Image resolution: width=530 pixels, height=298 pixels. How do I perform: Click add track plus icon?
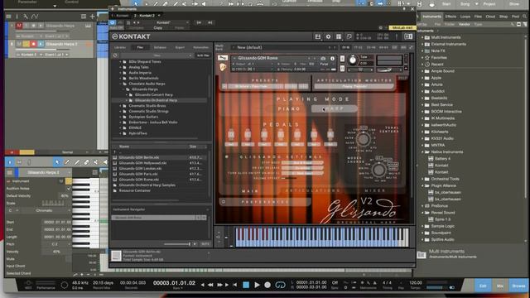click(x=92, y=17)
